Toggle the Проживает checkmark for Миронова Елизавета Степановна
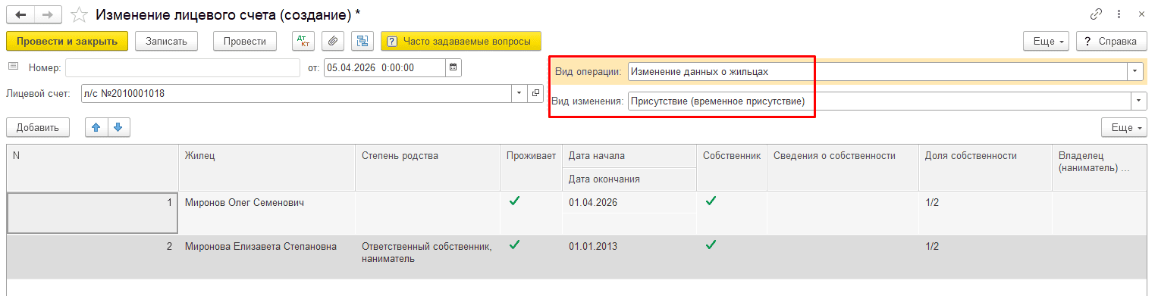1158x296 pixels. click(515, 245)
